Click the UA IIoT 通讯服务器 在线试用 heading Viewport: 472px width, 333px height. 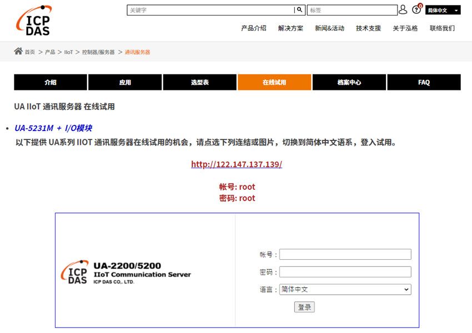tap(64, 107)
